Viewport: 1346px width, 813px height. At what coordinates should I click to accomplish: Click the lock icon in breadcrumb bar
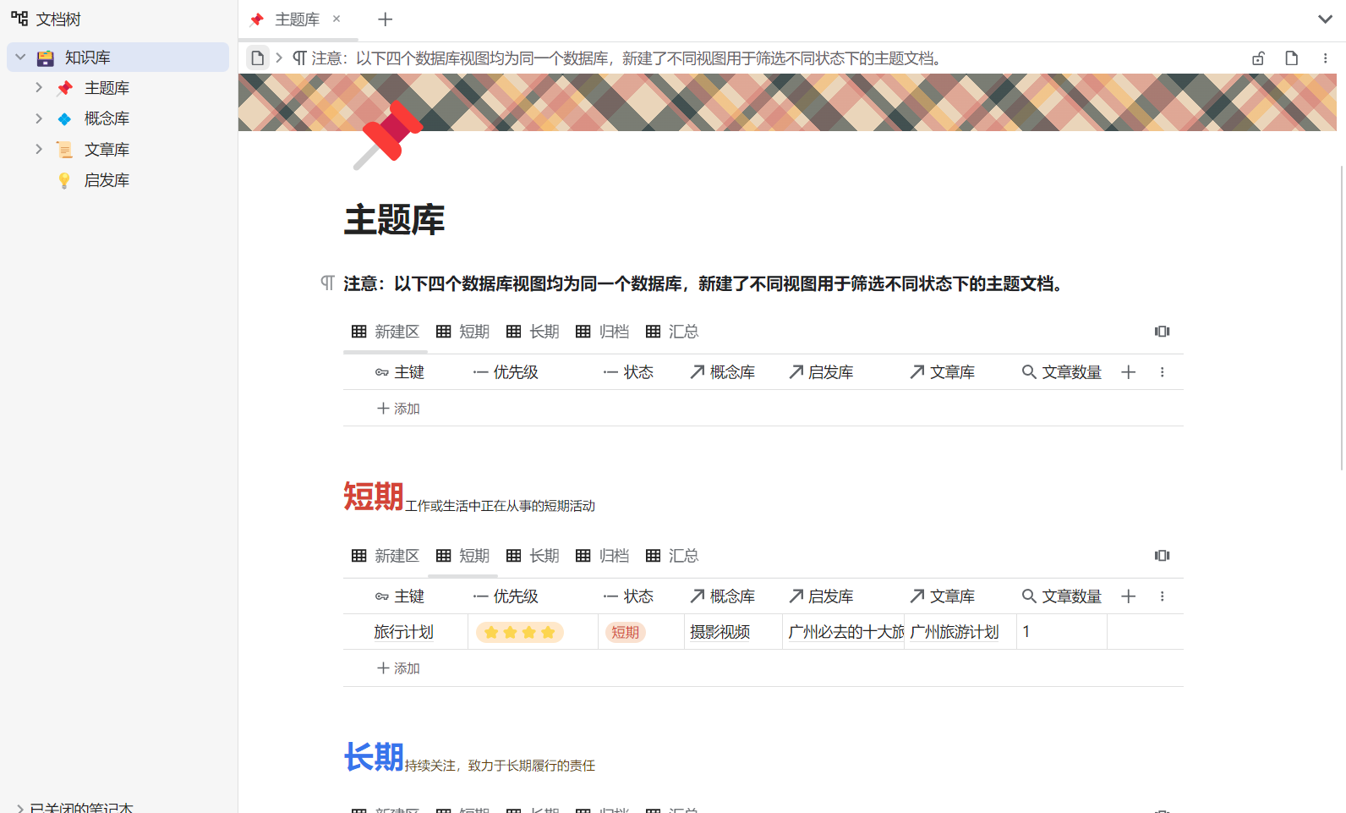[1258, 58]
